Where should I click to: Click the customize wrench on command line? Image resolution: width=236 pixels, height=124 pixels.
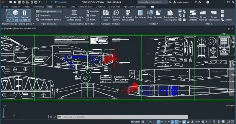pos(55,117)
